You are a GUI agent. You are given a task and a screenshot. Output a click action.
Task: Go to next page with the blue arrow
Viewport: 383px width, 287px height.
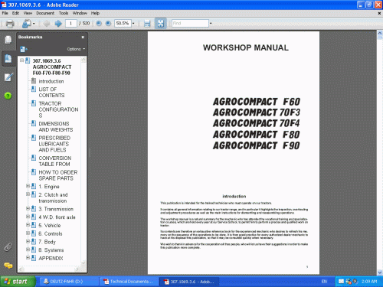point(58,24)
